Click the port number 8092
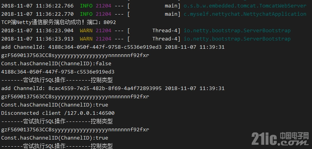The height and width of the screenshot is (149, 312). [110, 22]
